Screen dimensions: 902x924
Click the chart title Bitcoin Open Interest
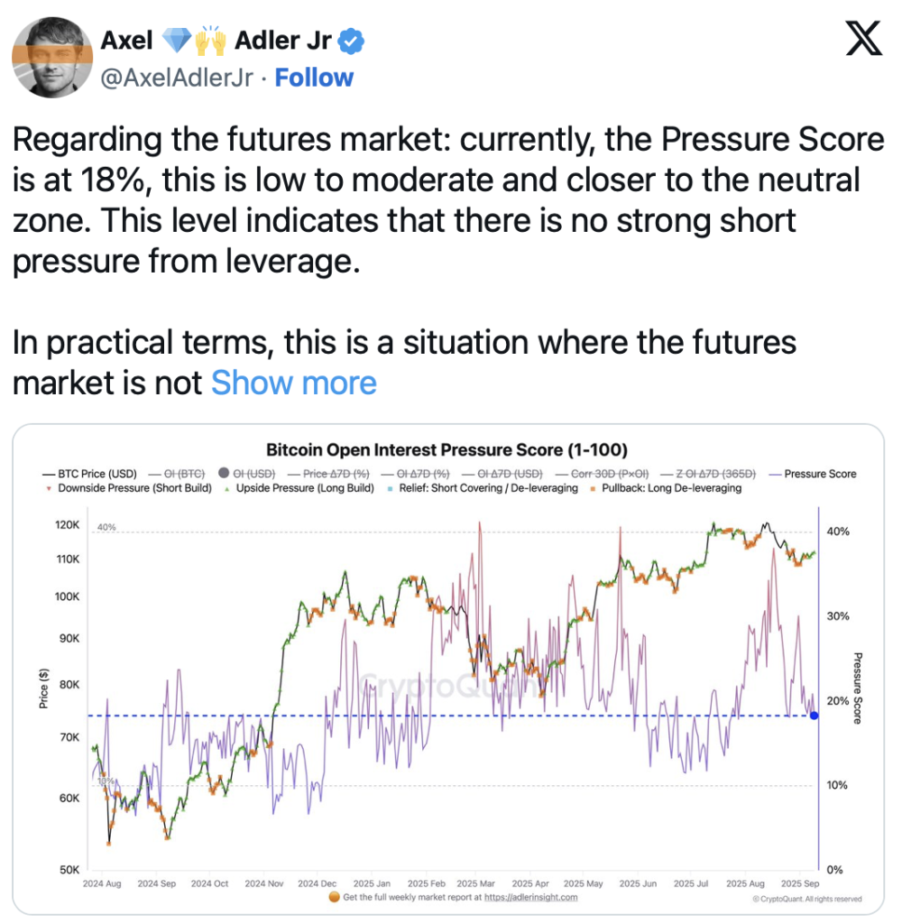click(x=446, y=450)
